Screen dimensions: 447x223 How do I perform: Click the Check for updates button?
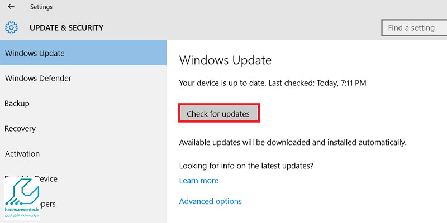click(x=218, y=114)
